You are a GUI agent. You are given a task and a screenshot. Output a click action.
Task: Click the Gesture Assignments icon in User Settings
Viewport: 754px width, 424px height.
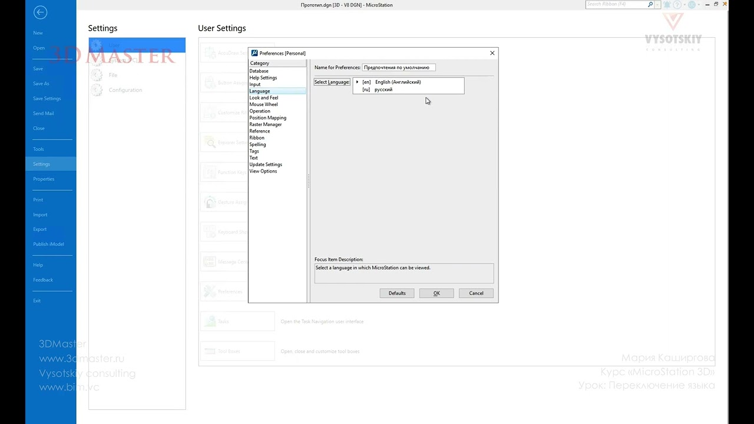[x=210, y=202]
